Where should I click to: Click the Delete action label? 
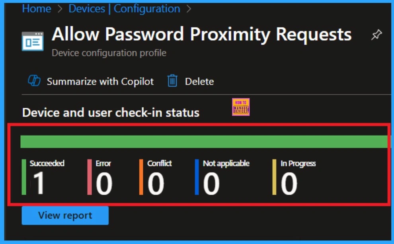click(199, 81)
